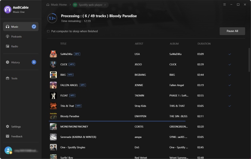
Task: Click the BiiiG album thumbnail
Action: [x=53, y=75]
